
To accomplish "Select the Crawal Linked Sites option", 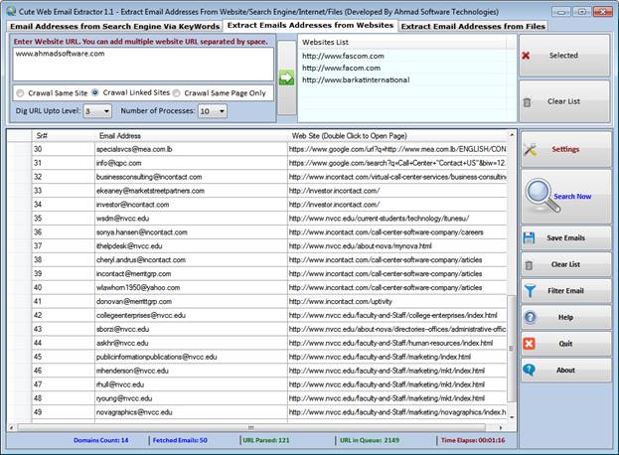I will point(96,93).
